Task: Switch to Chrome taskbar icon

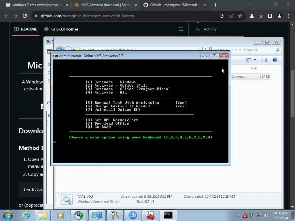Action: [x=78, y=215]
